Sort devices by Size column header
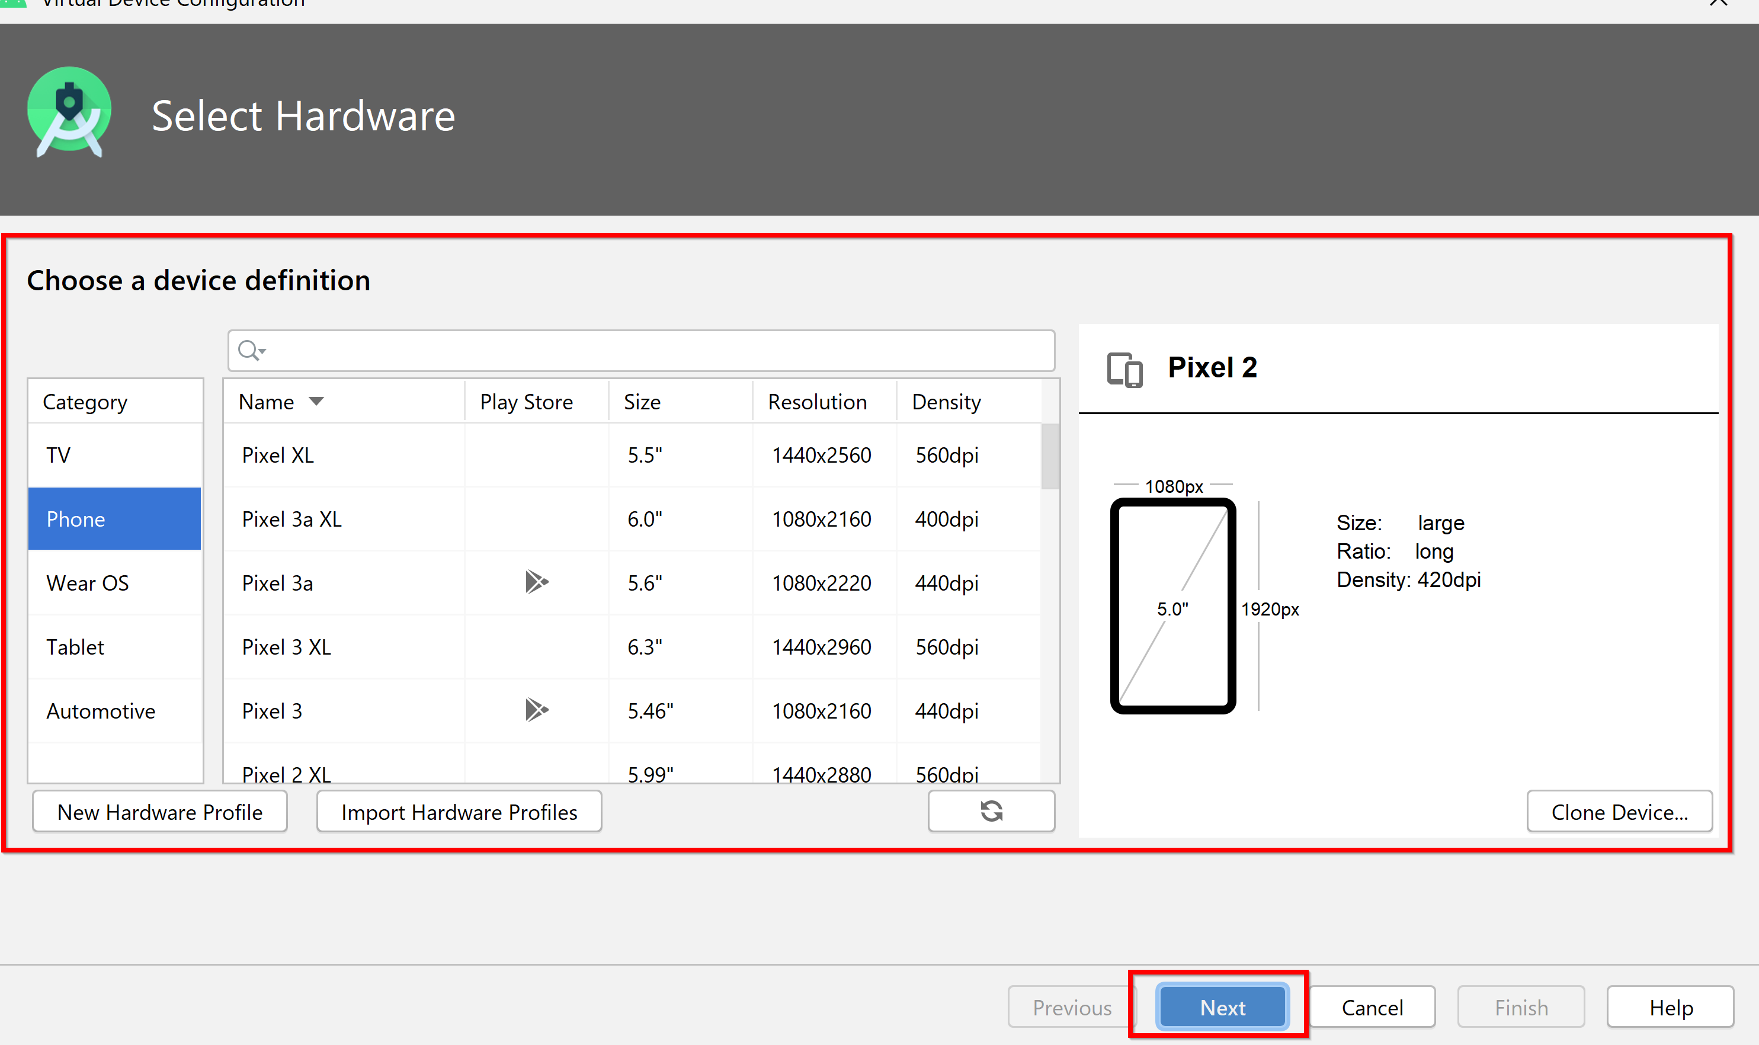 (680, 402)
